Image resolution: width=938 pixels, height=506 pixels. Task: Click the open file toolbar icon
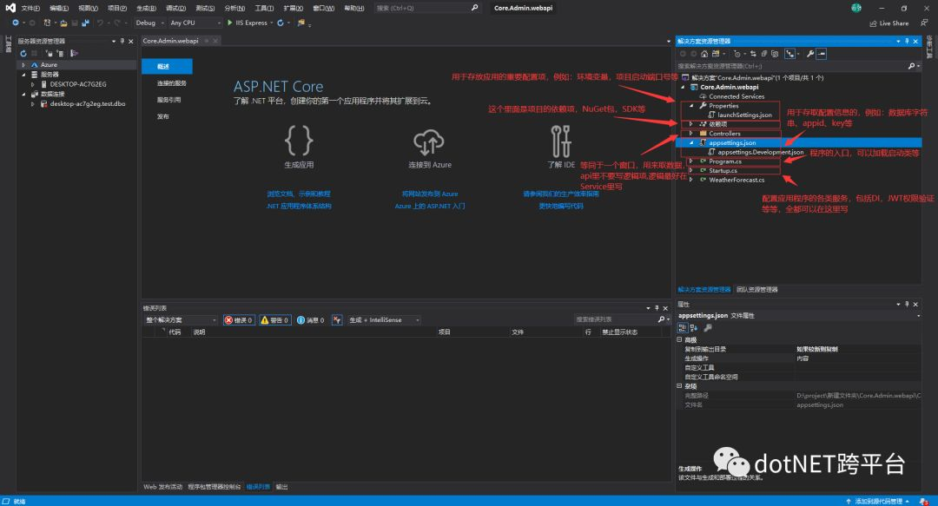[x=63, y=23]
